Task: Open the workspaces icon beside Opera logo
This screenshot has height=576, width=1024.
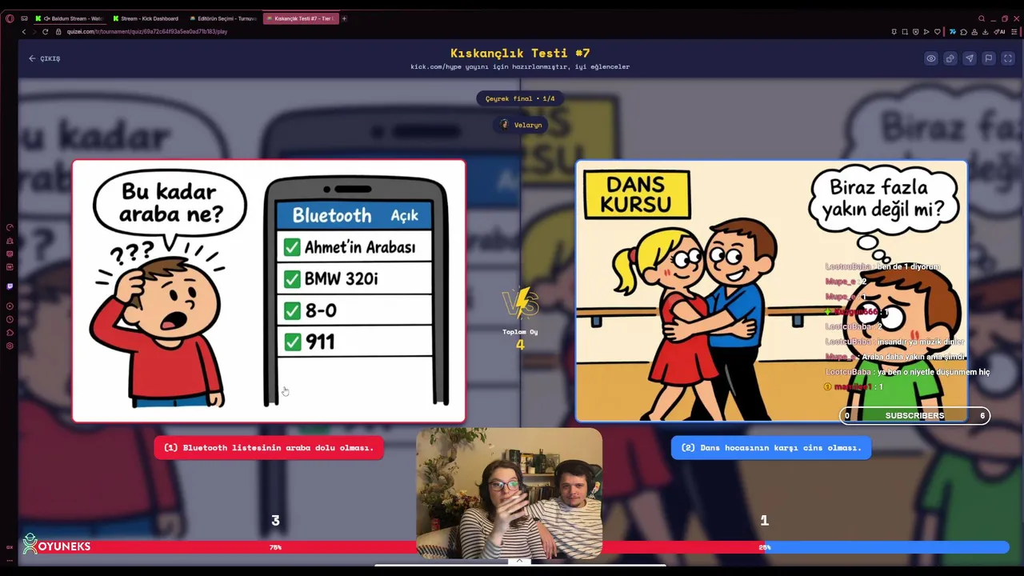Action: 24,18
